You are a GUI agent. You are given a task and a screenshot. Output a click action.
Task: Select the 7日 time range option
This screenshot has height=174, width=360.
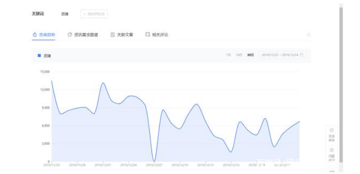[229, 55]
